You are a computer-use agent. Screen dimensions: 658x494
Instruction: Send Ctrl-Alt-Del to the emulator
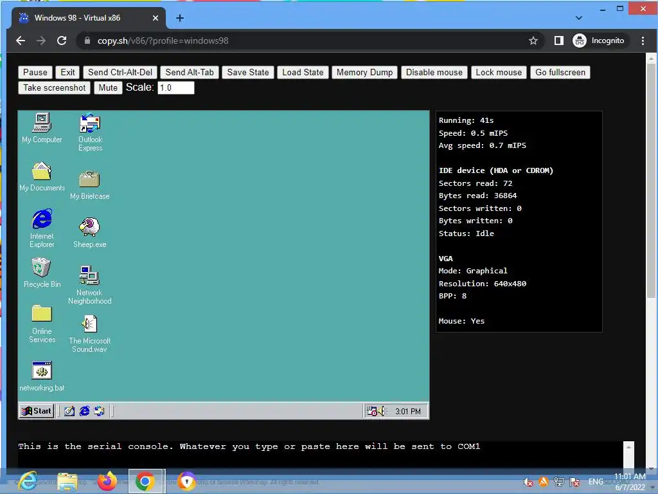pos(120,72)
